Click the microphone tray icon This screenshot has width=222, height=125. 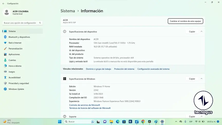point(185,122)
